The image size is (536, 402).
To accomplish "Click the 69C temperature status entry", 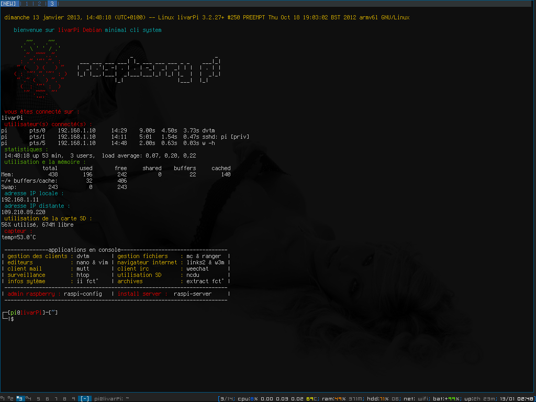I will coord(312,398).
